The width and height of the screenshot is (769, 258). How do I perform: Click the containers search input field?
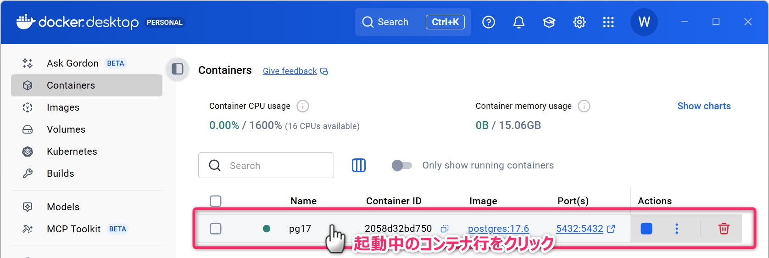[x=275, y=165]
